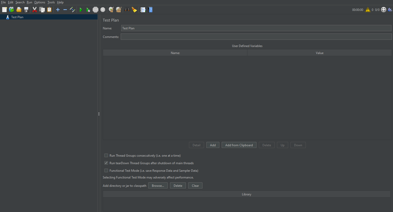Click the Value column header
This screenshot has height=212, width=393.
320,53
